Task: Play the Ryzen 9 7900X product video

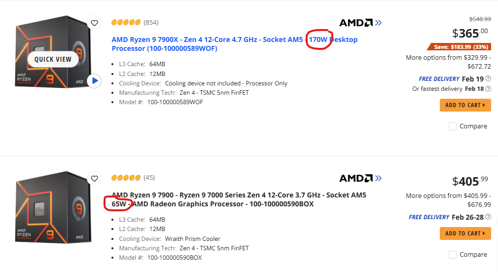Action: (x=95, y=80)
